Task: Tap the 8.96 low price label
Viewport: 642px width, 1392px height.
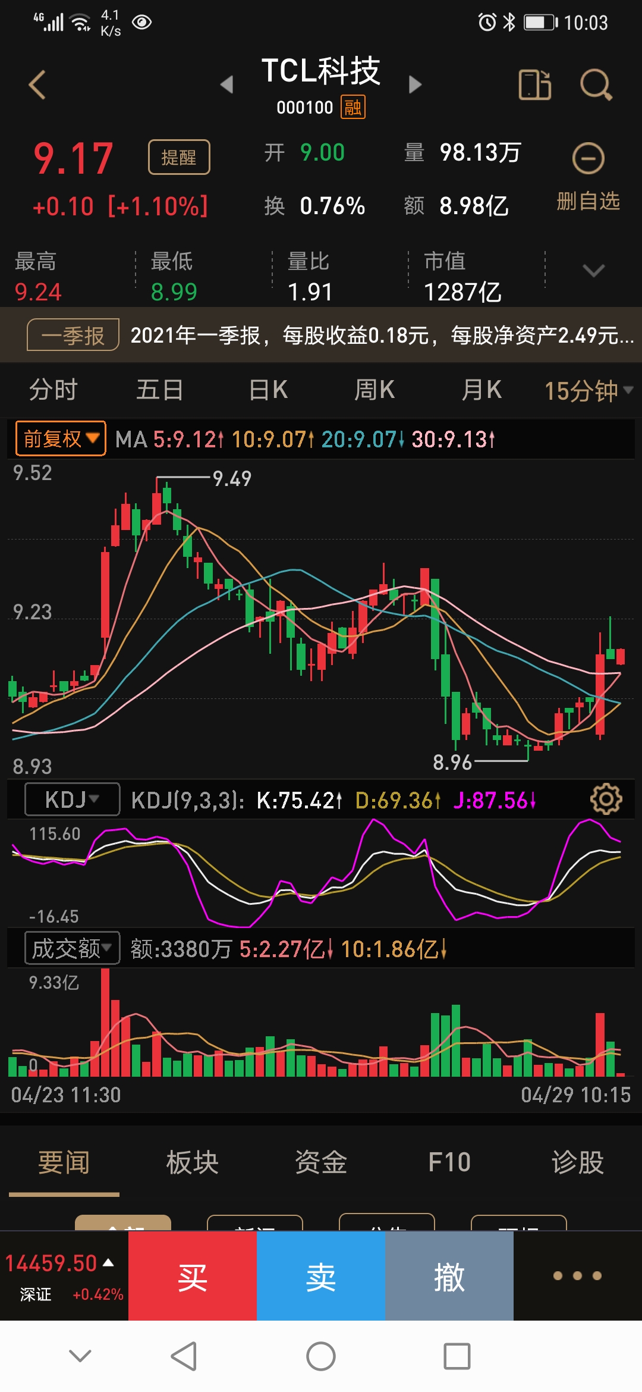Action: point(452,762)
